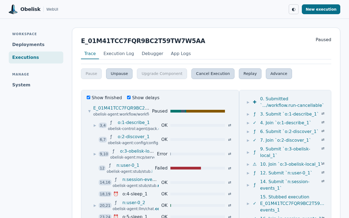Click the alarm clock icon on o:4-sleep_1

pyautogui.click(x=116, y=194)
